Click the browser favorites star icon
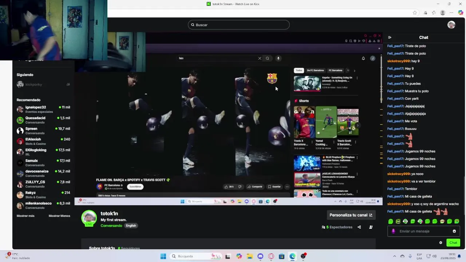 (415, 13)
